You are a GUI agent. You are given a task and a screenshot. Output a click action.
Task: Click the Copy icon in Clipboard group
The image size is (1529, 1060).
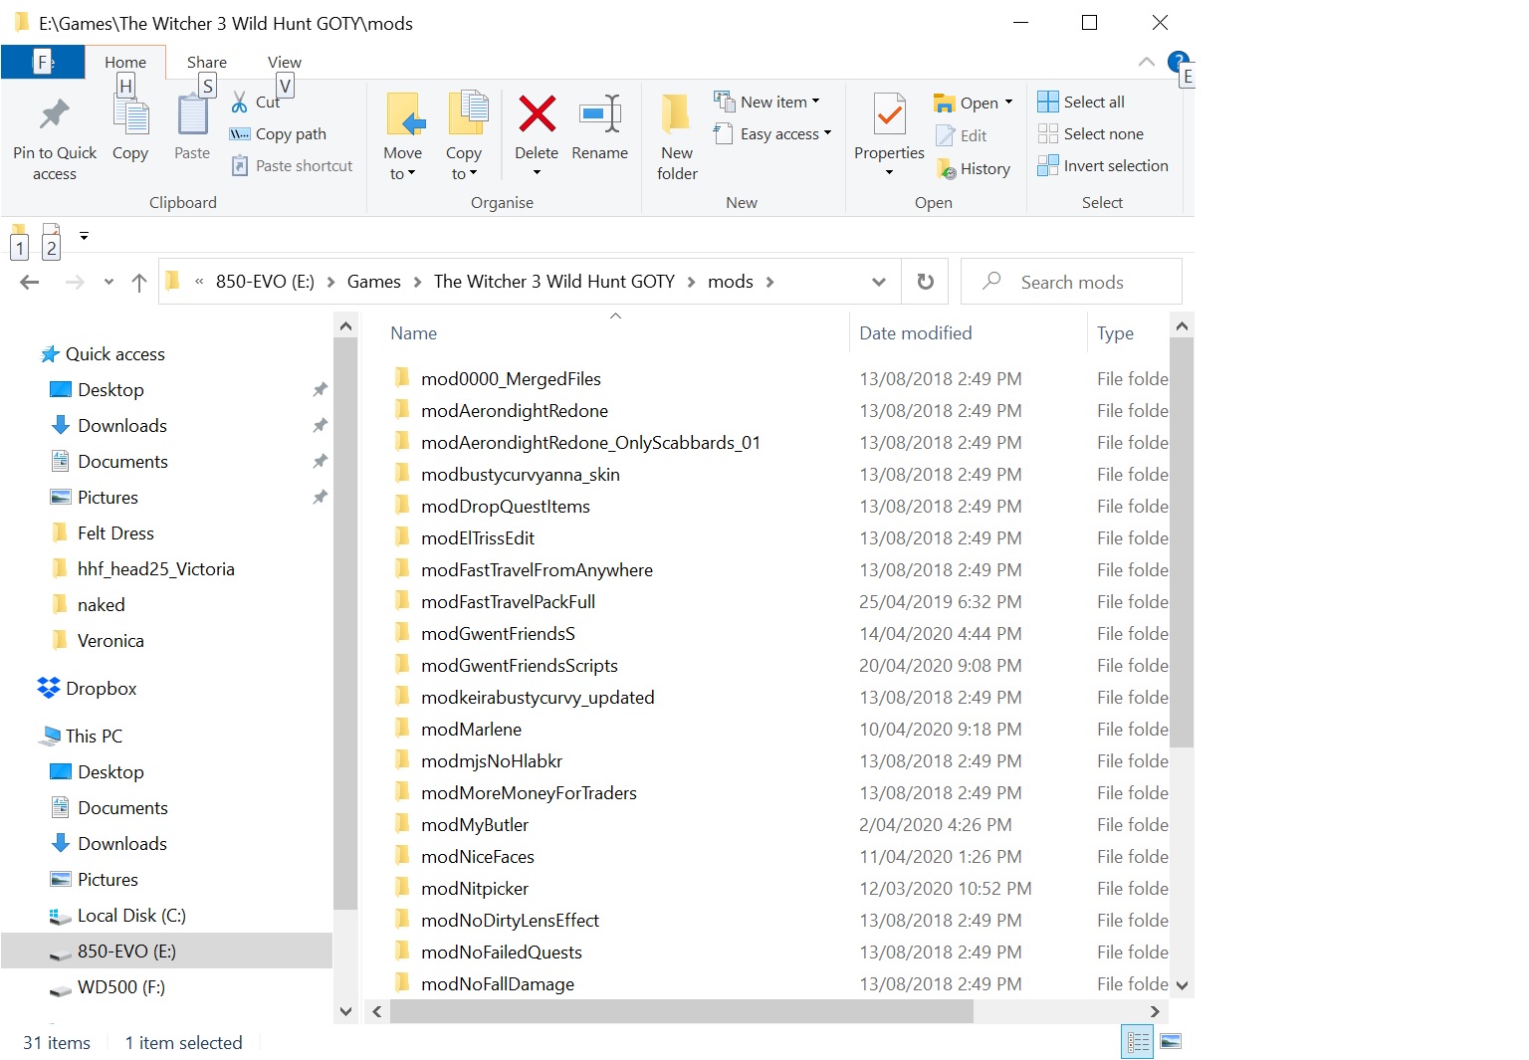[130, 115]
